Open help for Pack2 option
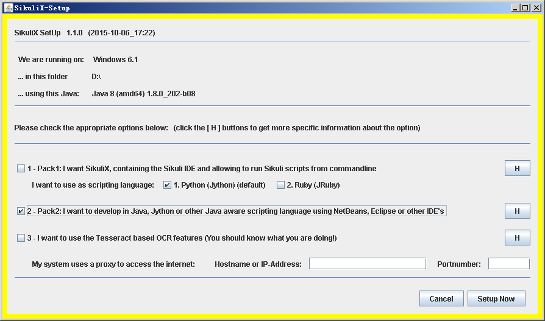Screen dimensions: 545x321 (517, 211)
